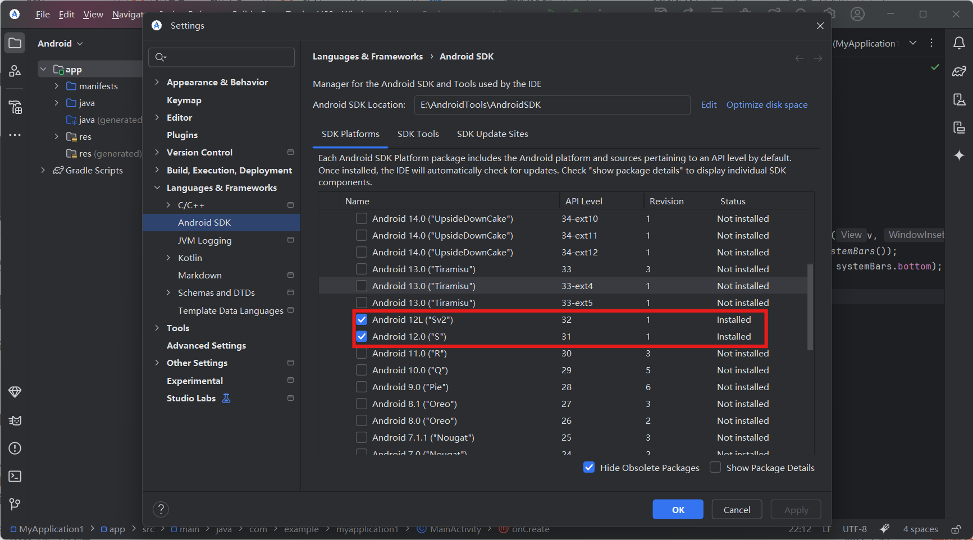Open the File menu
Image resolution: width=973 pixels, height=540 pixels.
(43, 14)
